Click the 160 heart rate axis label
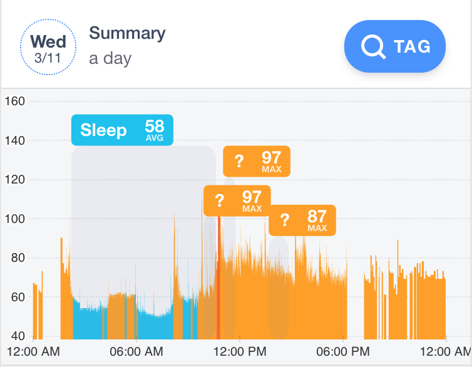 (x=15, y=101)
